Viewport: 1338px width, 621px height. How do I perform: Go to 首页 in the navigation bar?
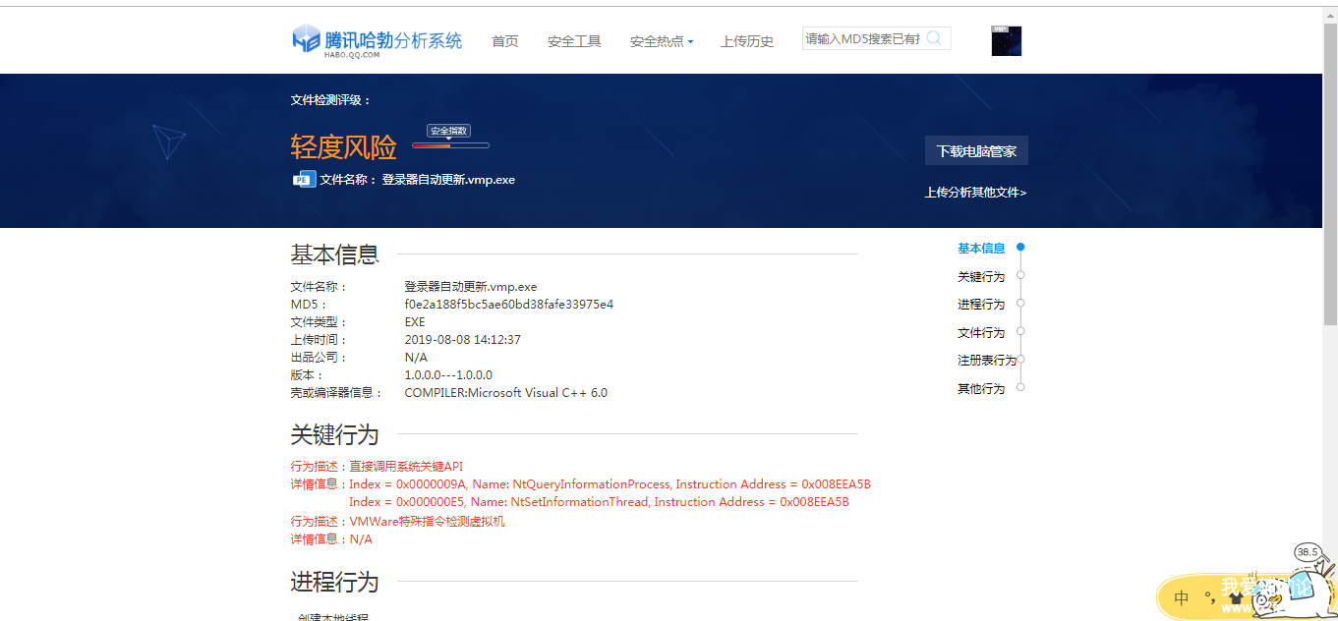pos(504,41)
